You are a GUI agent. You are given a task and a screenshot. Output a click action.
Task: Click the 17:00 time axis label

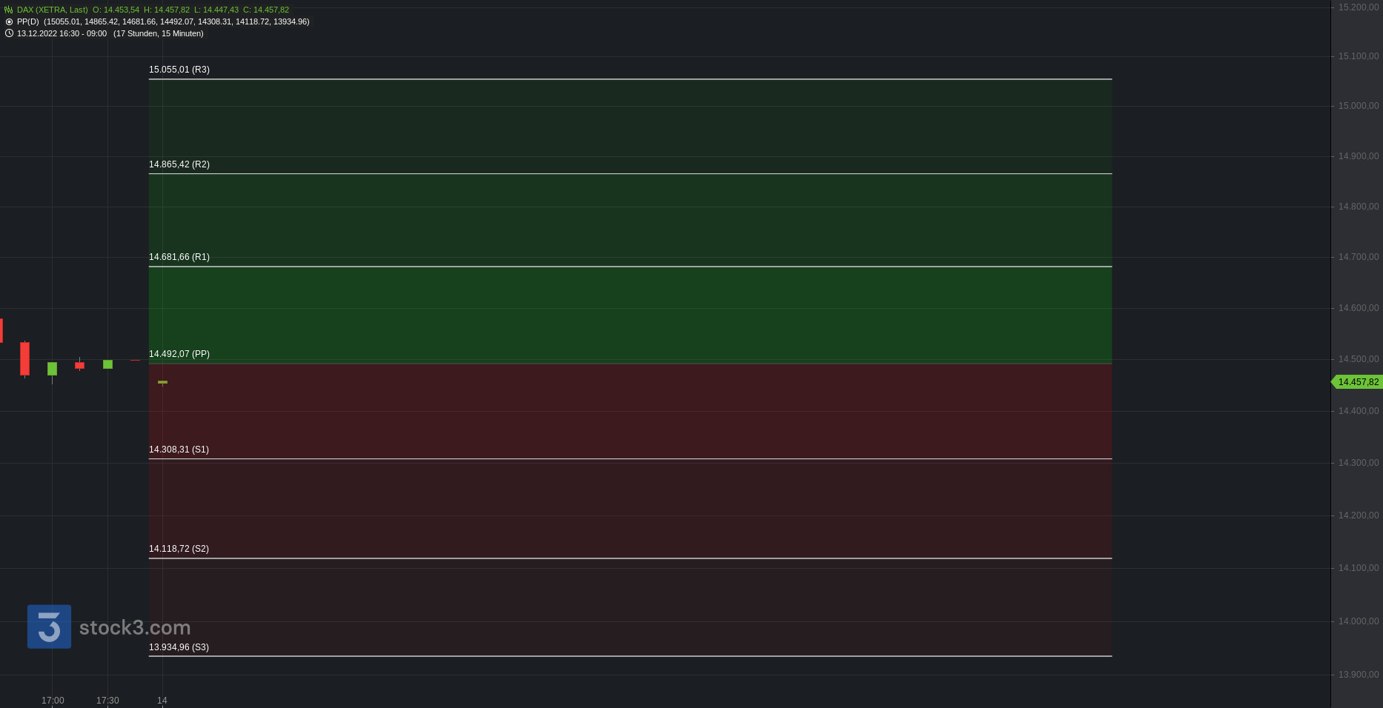point(53,701)
